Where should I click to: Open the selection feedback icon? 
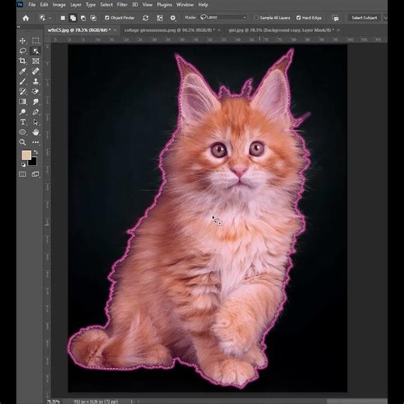tap(336, 18)
